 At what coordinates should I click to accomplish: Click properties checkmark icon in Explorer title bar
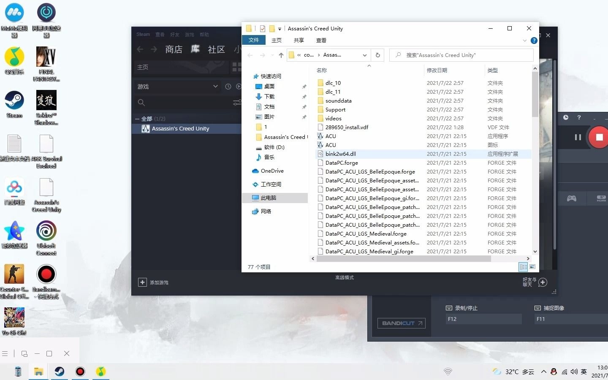click(x=263, y=29)
